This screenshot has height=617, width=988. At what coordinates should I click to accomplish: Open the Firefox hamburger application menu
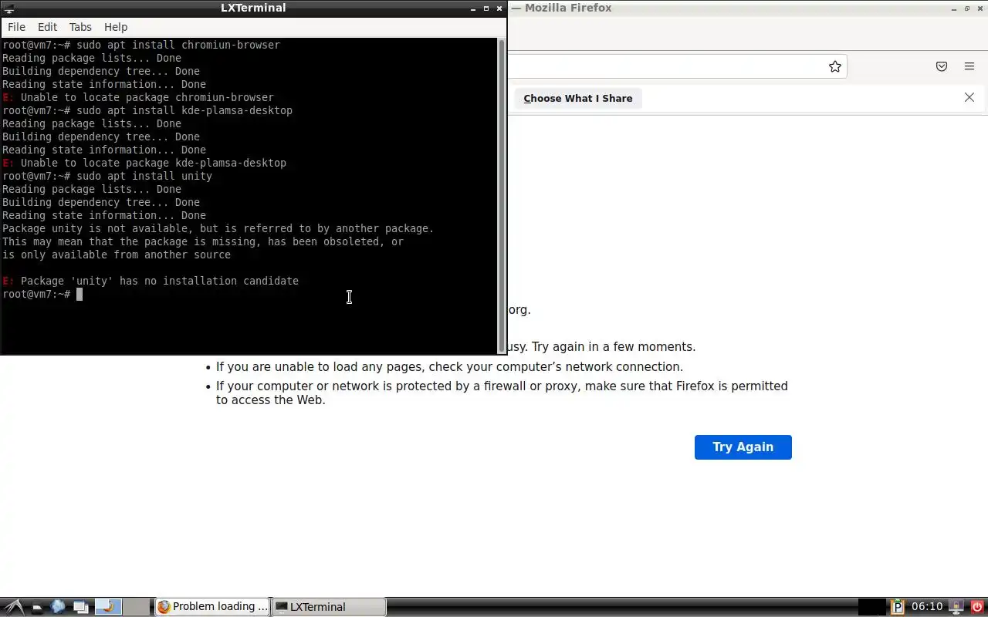(x=969, y=66)
